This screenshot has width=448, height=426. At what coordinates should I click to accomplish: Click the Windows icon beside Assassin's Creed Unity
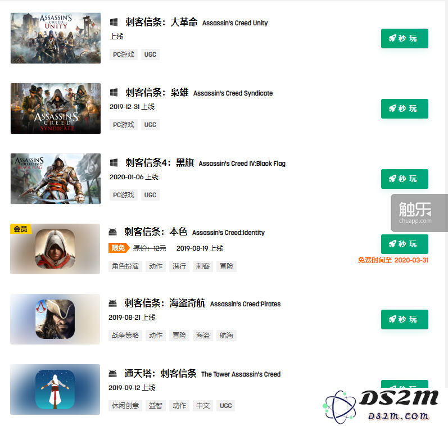pyautogui.click(x=114, y=22)
